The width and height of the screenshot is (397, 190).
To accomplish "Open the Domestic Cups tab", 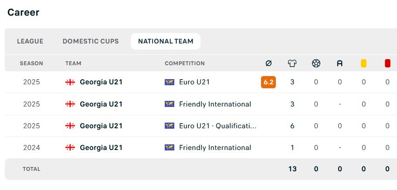I will pos(91,41).
